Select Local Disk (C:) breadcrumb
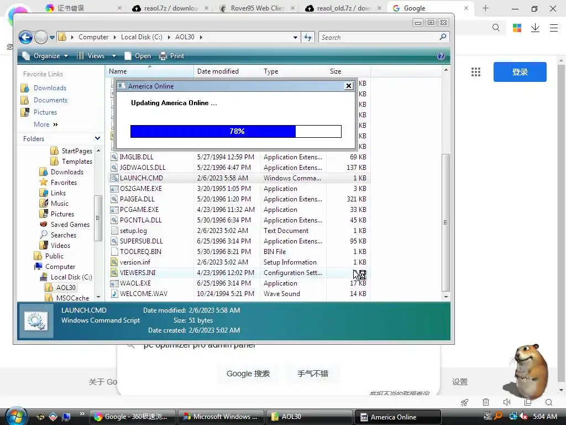 (141, 37)
